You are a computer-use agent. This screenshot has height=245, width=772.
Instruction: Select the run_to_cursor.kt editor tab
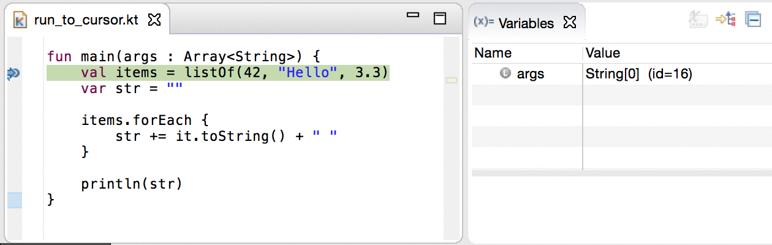click(86, 20)
